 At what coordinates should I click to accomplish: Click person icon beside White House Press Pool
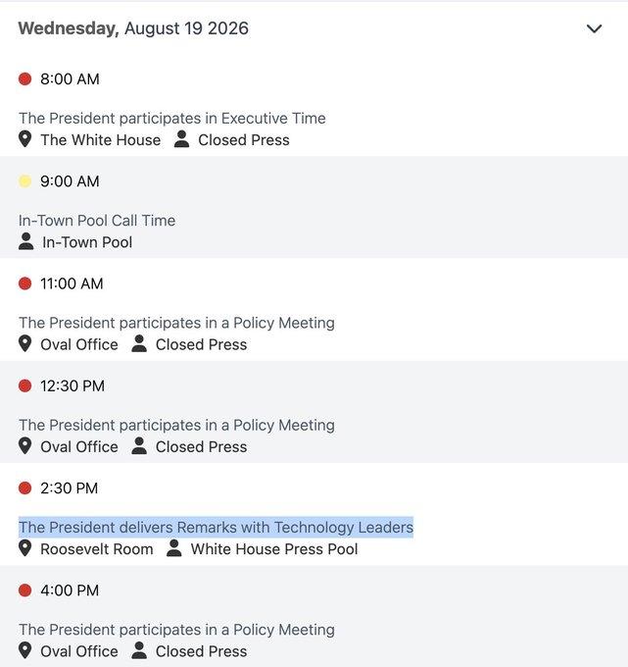click(x=173, y=548)
